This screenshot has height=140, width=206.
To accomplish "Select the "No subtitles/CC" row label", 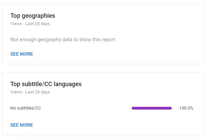I will click(26, 108).
